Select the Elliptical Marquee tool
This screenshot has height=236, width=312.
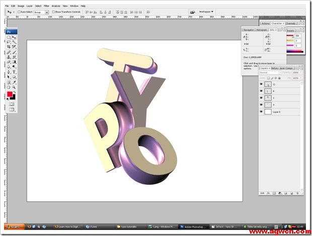[x=9, y=38]
